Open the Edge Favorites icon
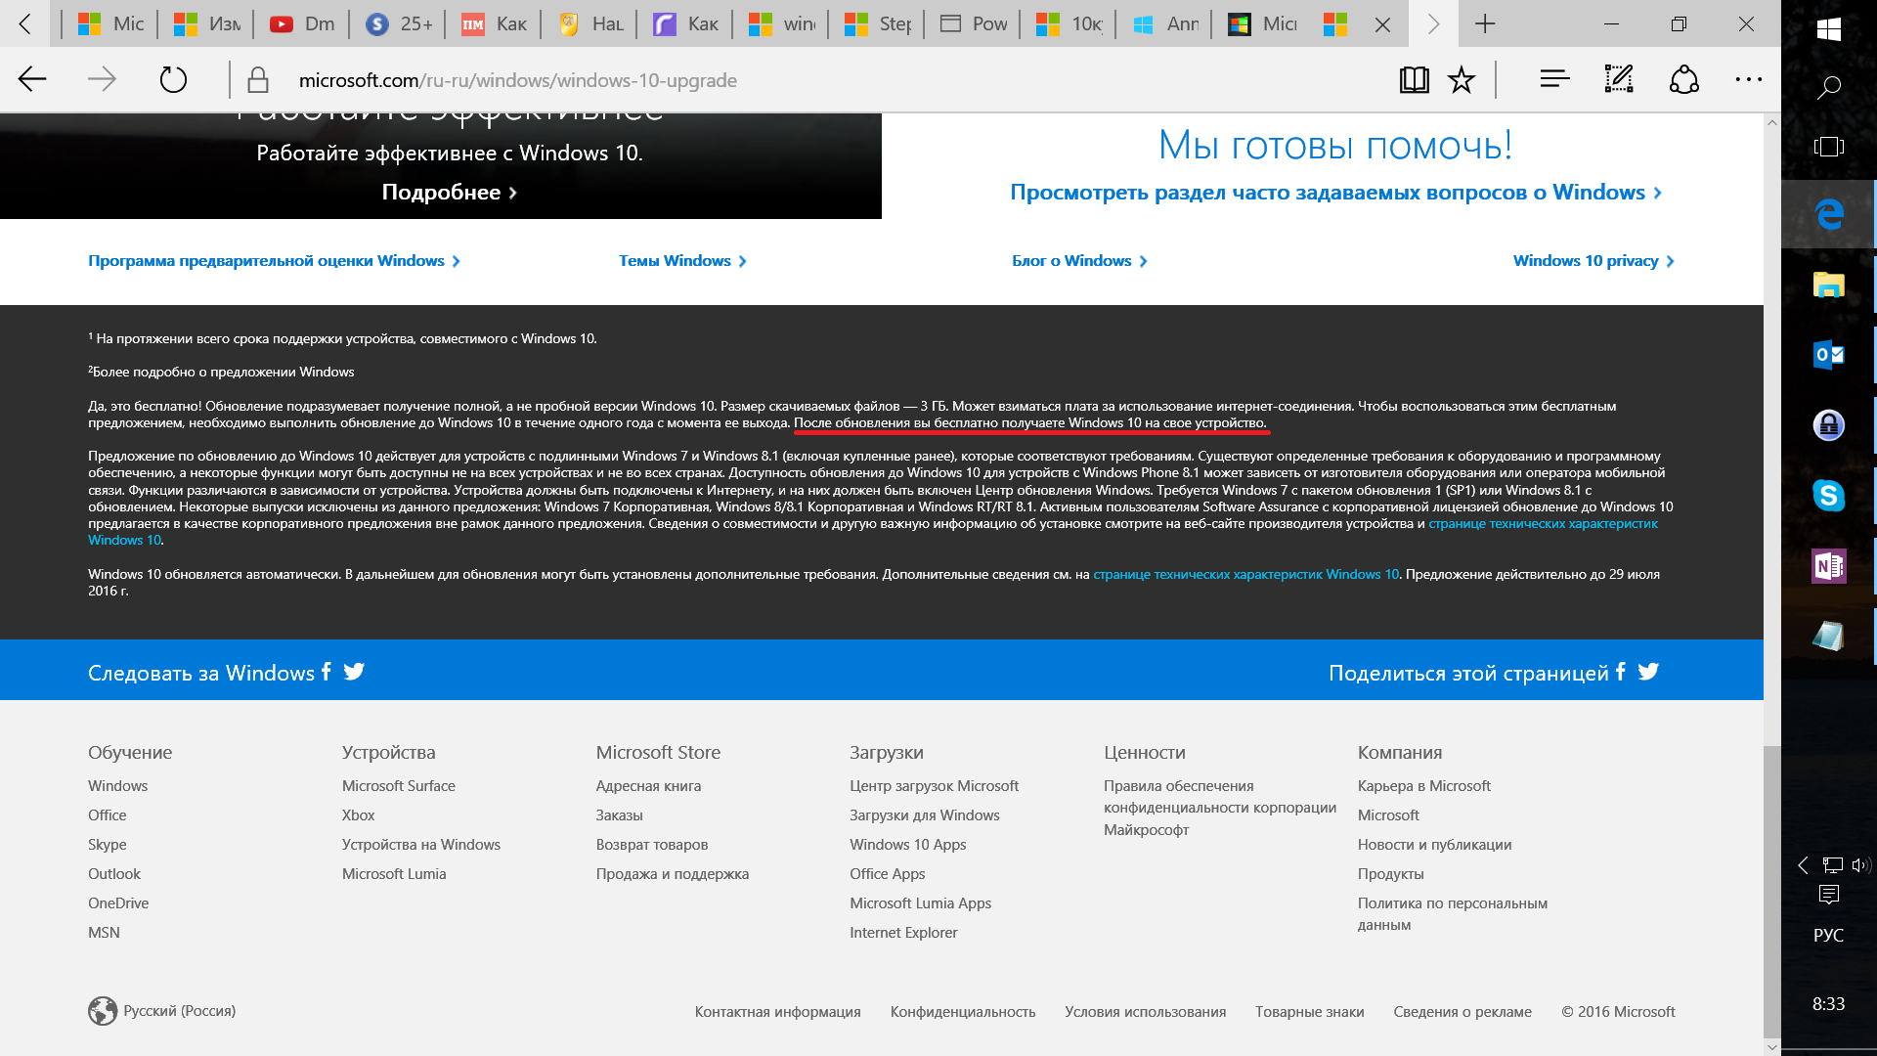Screen dimensions: 1877x1056 click(x=1461, y=80)
